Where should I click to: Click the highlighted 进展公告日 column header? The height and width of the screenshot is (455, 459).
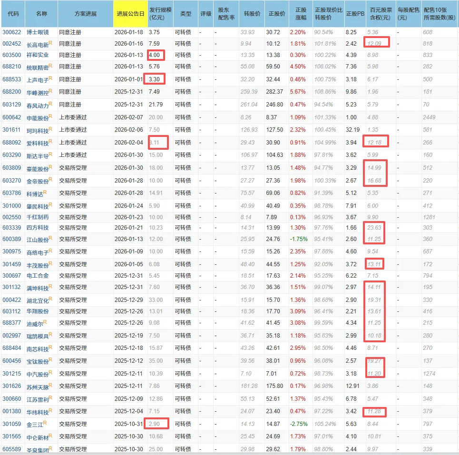click(130, 14)
